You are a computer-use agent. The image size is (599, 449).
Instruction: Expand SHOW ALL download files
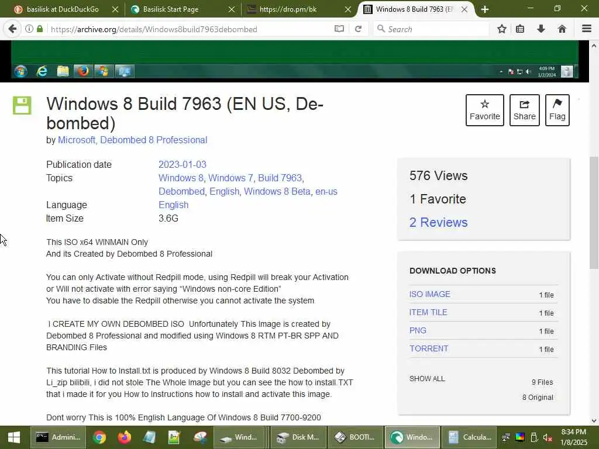pos(427,379)
